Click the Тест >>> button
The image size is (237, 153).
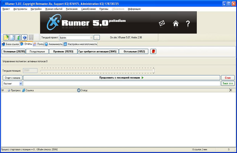[x=227, y=83]
